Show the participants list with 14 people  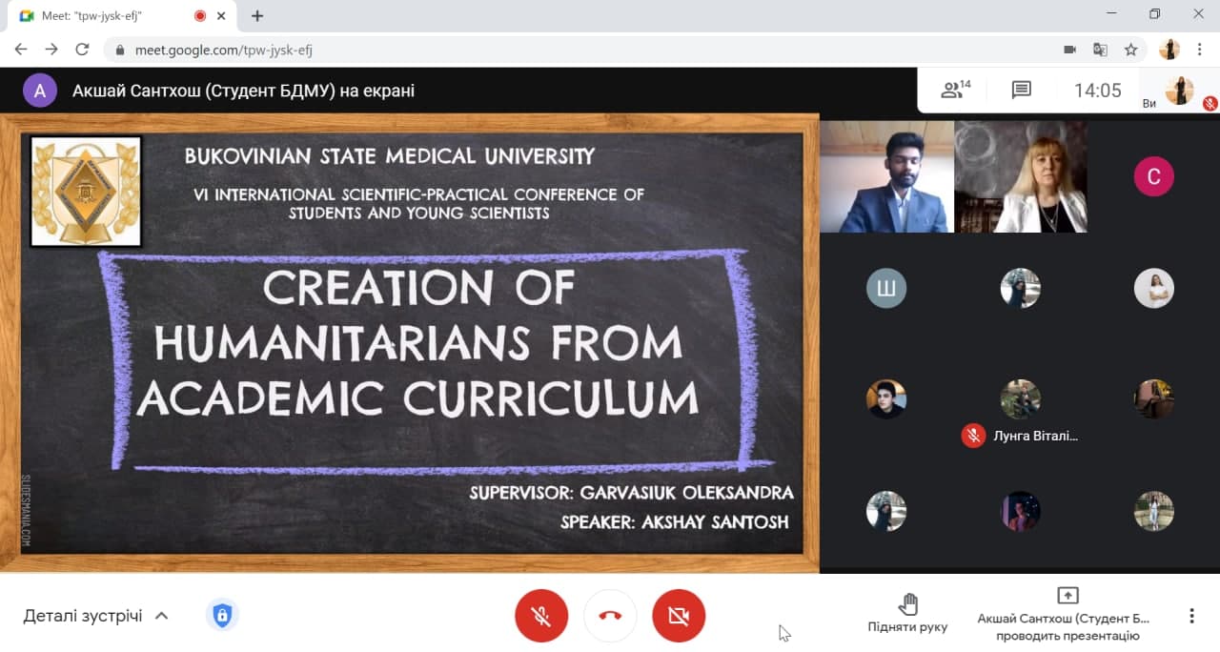tap(955, 91)
